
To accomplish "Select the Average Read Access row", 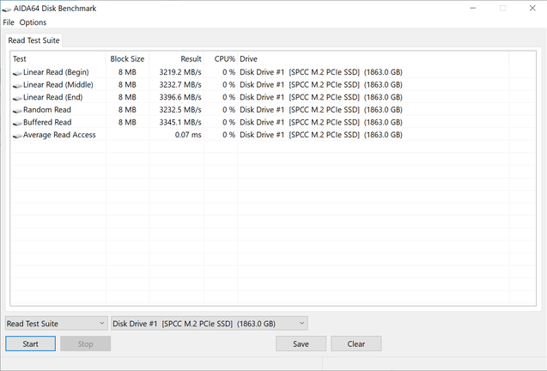I will pos(273,135).
